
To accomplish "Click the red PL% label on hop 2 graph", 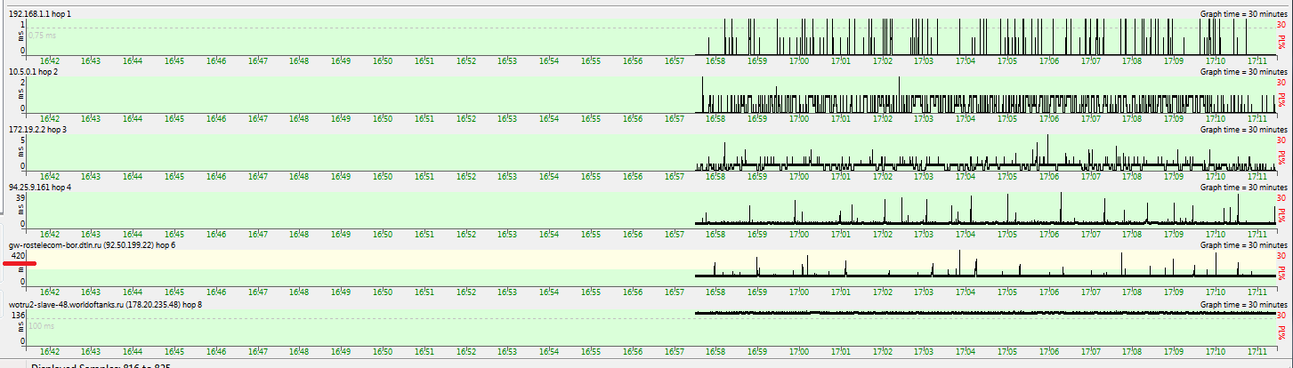I will [1281, 98].
